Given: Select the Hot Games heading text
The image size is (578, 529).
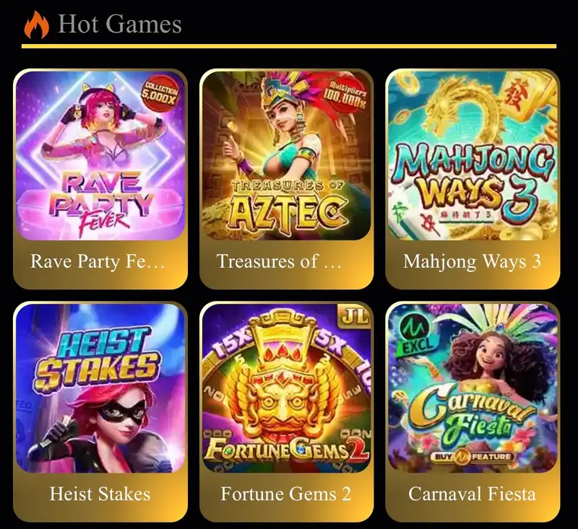Looking at the screenshot, I should click(120, 24).
